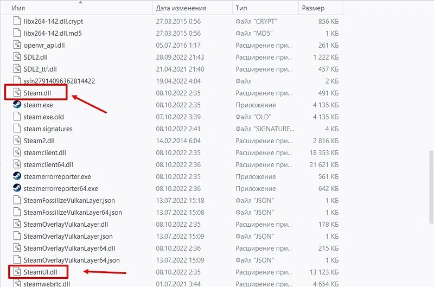
Task: Select the steam.exe.old file name
Action: [x=44, y=117]
